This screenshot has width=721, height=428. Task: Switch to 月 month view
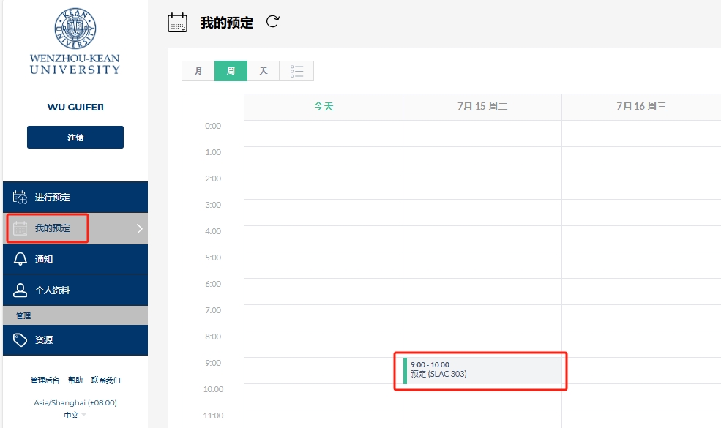coord(198,71)
